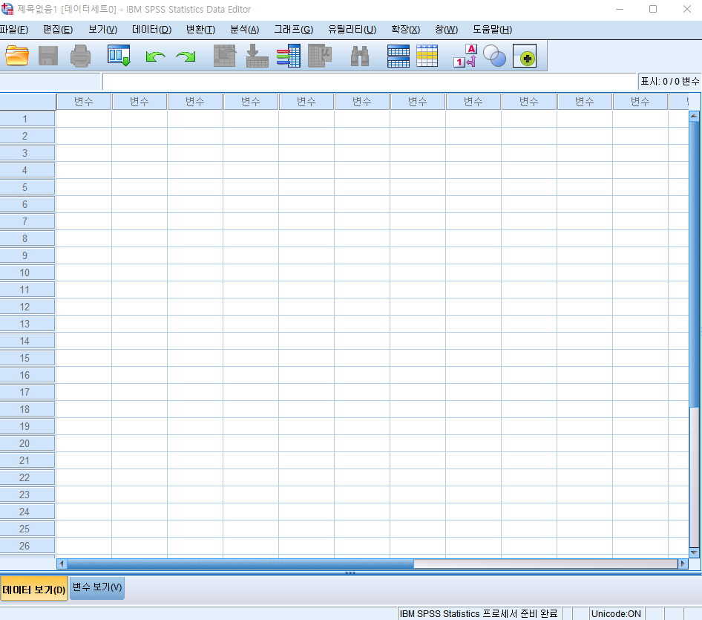Click horizontal scrollbar left arrow

(x=62, y=564)
